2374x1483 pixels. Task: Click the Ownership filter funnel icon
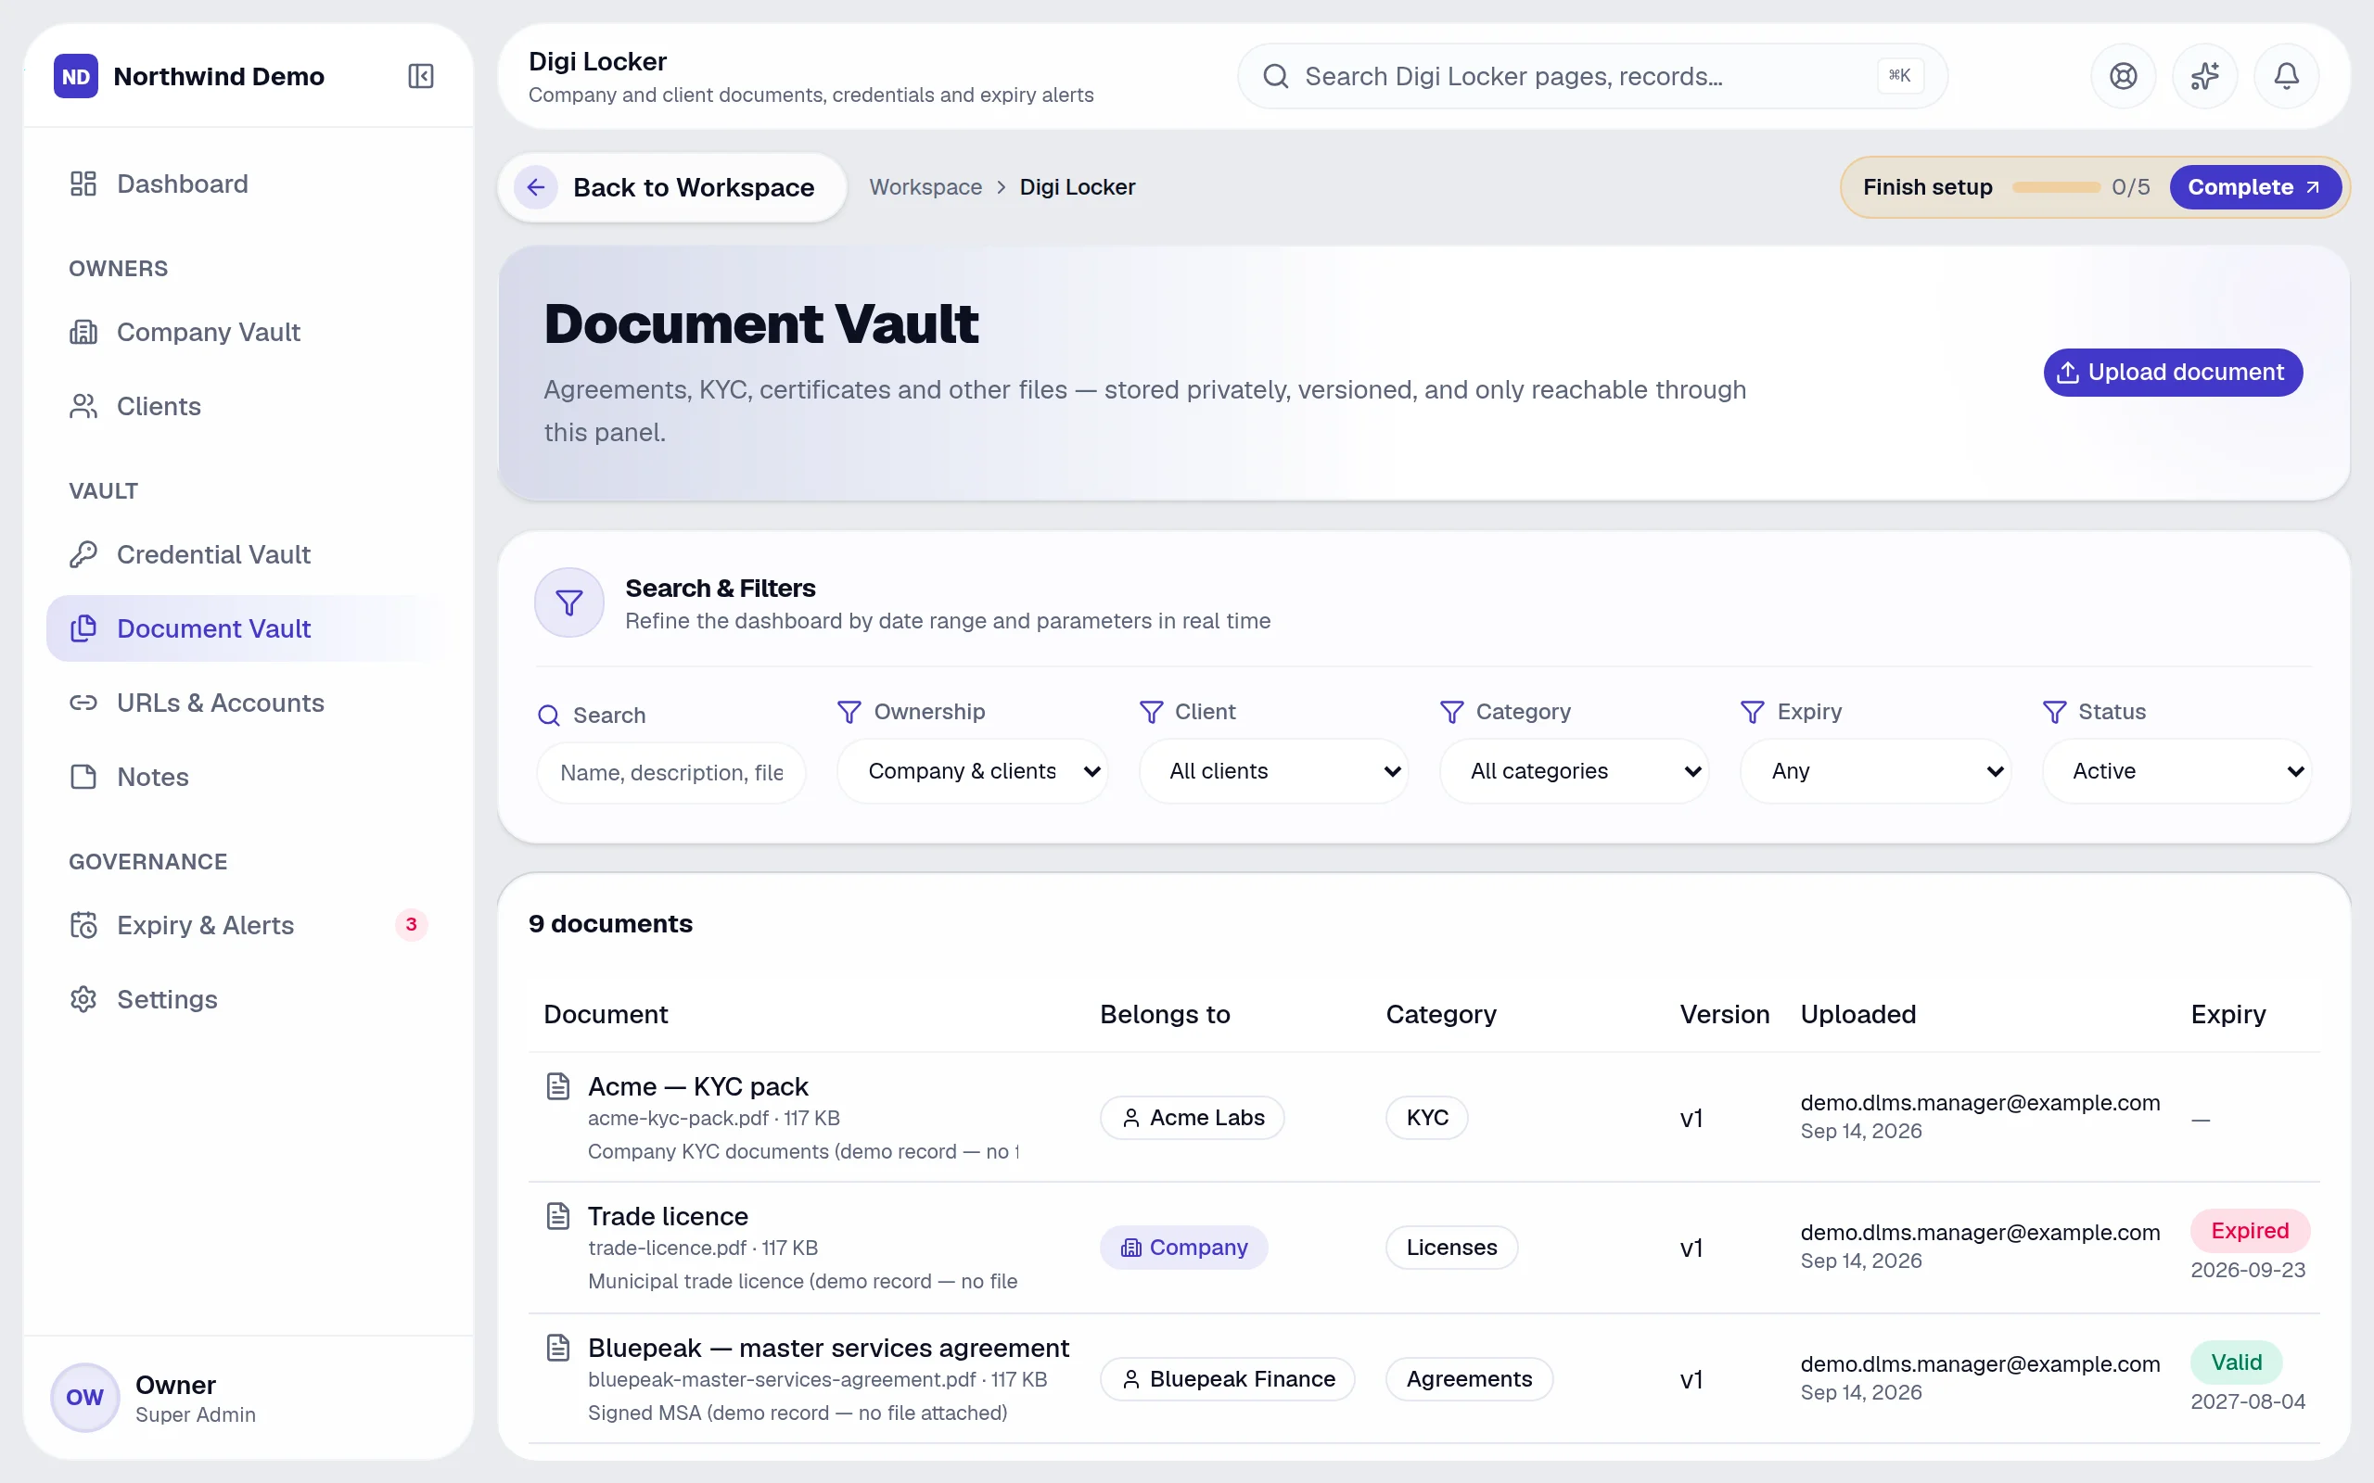pos(849,712)
